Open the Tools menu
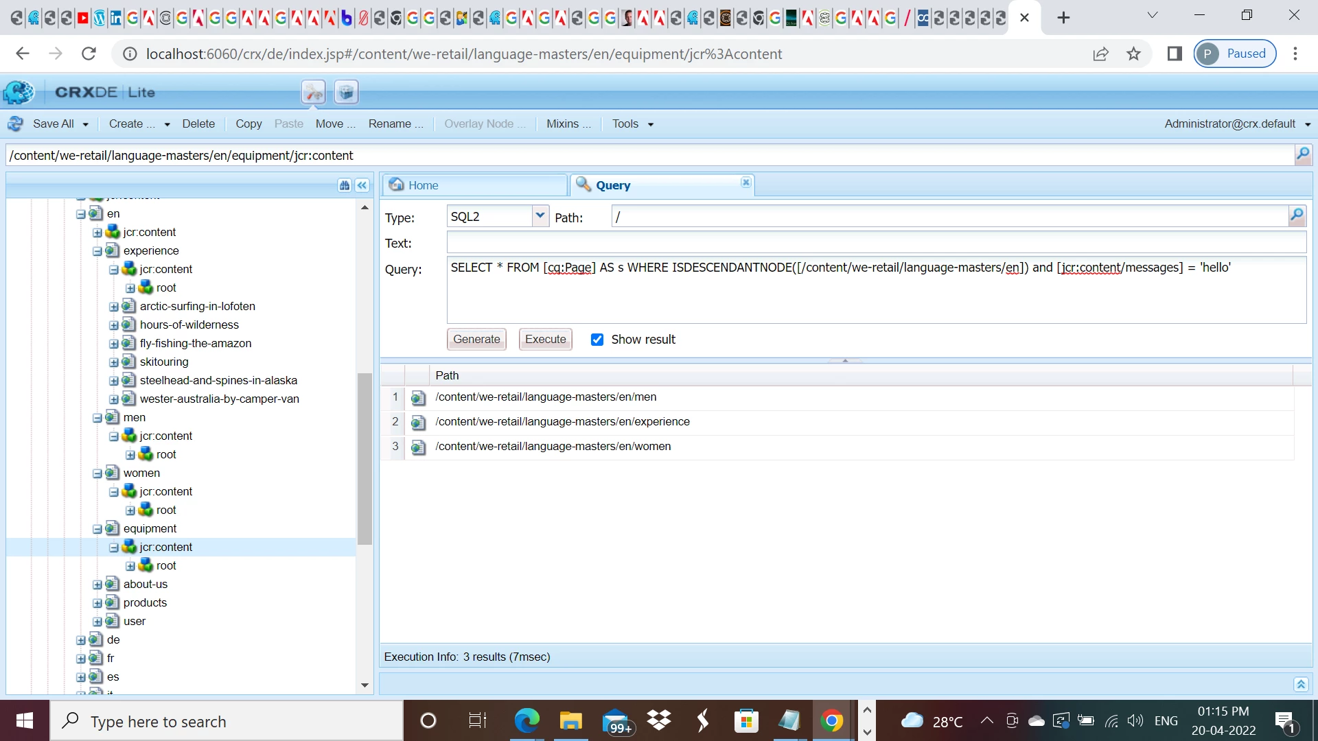The image size is (1318, 741). pyautogui.click(x=632, y=123)
